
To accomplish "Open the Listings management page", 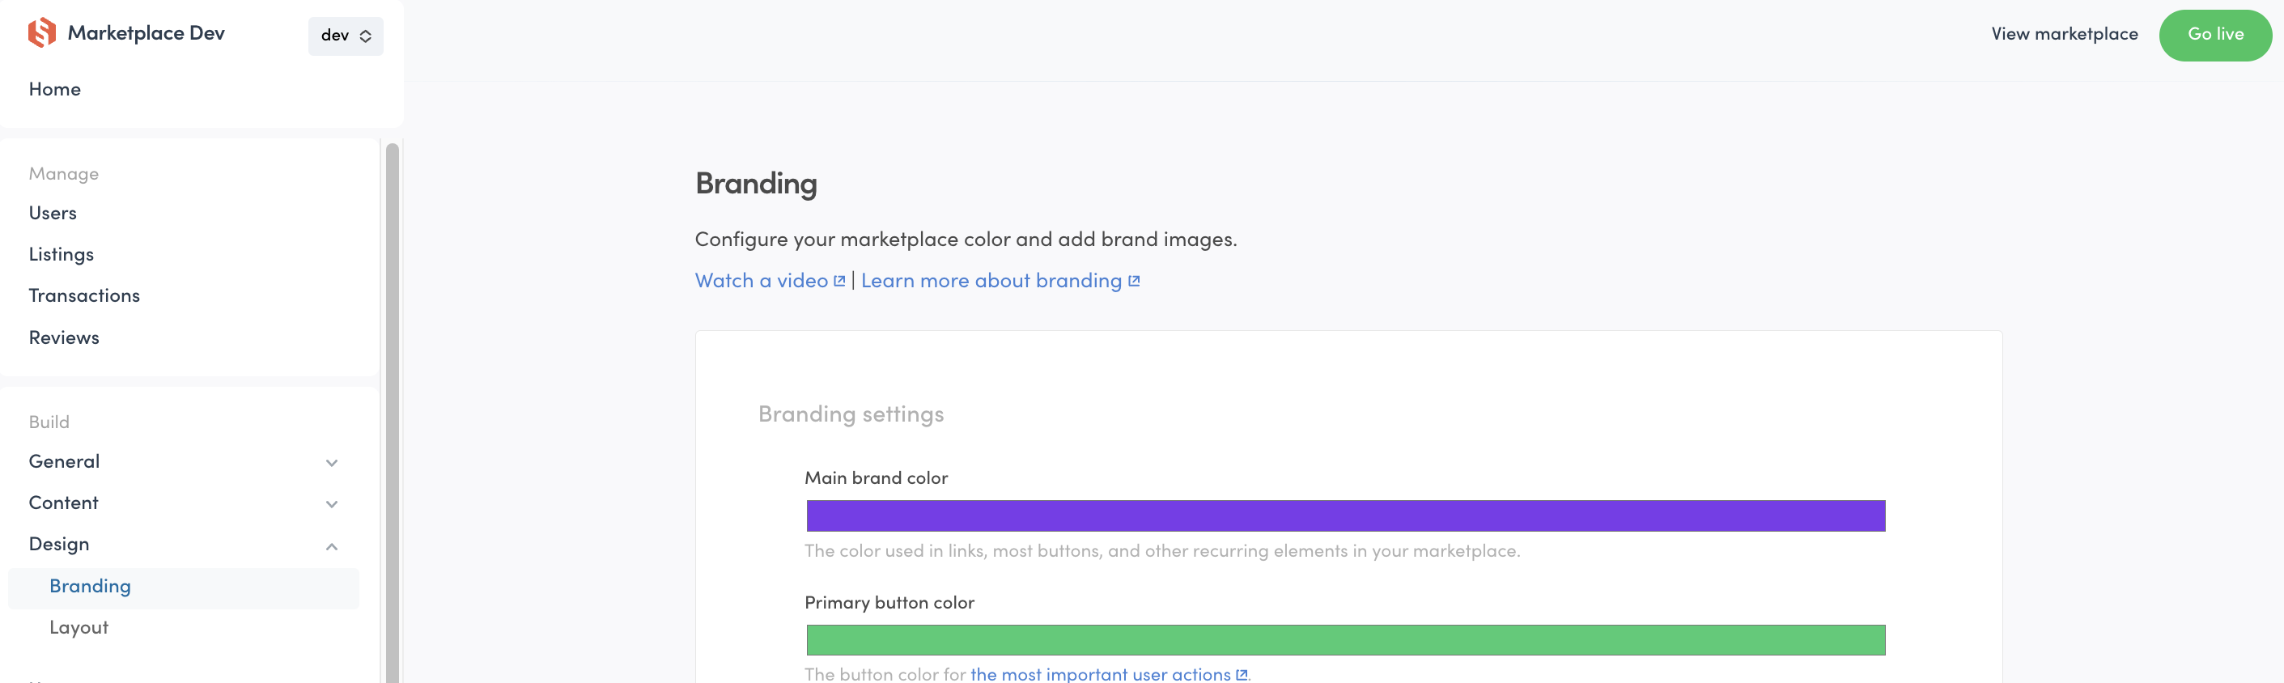I will coord(62,255).
